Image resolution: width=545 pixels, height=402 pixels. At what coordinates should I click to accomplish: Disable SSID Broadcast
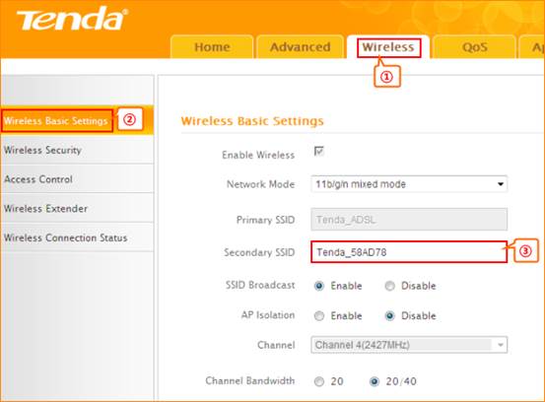click(x=390, y=286)
